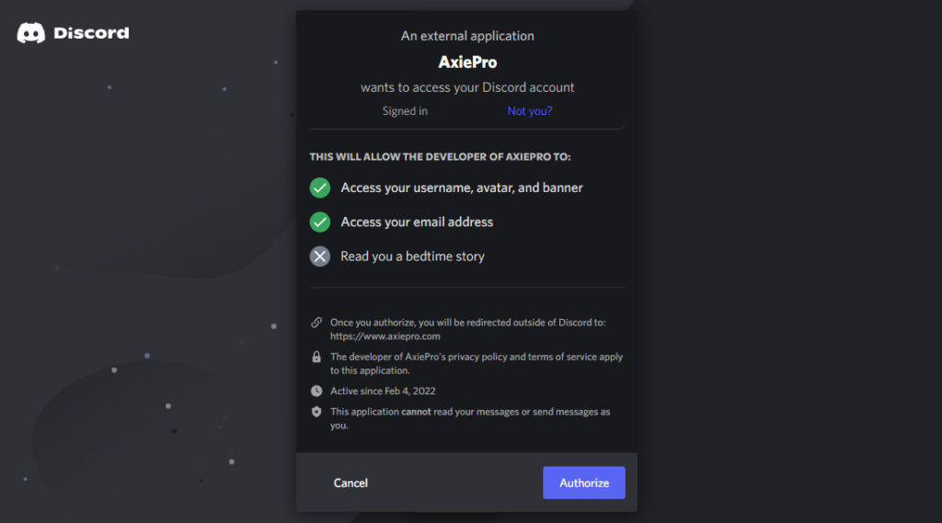The width and height of the screenshot is (942, 523).
Task: Click "Read you a bedtime story" text
Action: pos(412,256)
